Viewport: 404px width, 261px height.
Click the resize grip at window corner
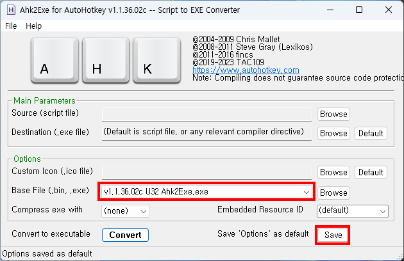pyautogui.click(x=400, y=257)
